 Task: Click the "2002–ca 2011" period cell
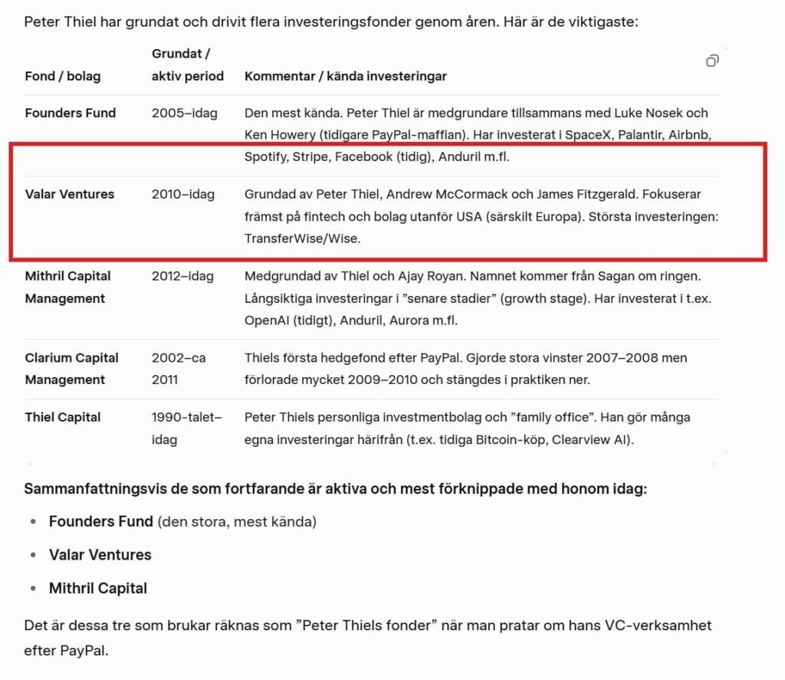tap(179, 369)
